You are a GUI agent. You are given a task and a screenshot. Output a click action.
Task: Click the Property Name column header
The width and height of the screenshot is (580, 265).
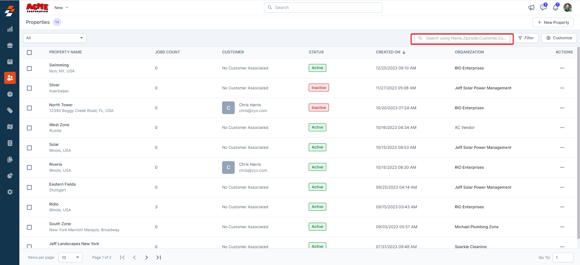tap(66, 52)
